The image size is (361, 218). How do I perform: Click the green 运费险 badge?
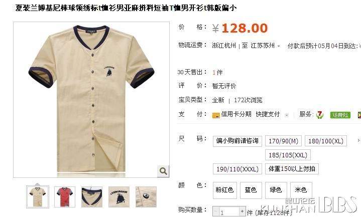(x=340, y=115)
